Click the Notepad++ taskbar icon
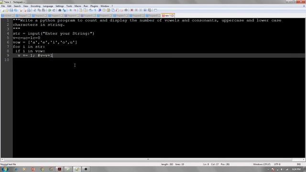 point(77,169)
